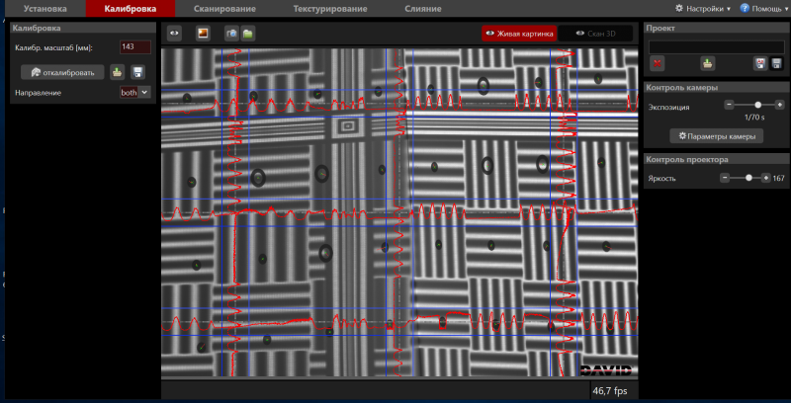Click the Калибр. масштаб input field
Image resolution: width=791 pixels, height=403 pixels.
(134, 46)
